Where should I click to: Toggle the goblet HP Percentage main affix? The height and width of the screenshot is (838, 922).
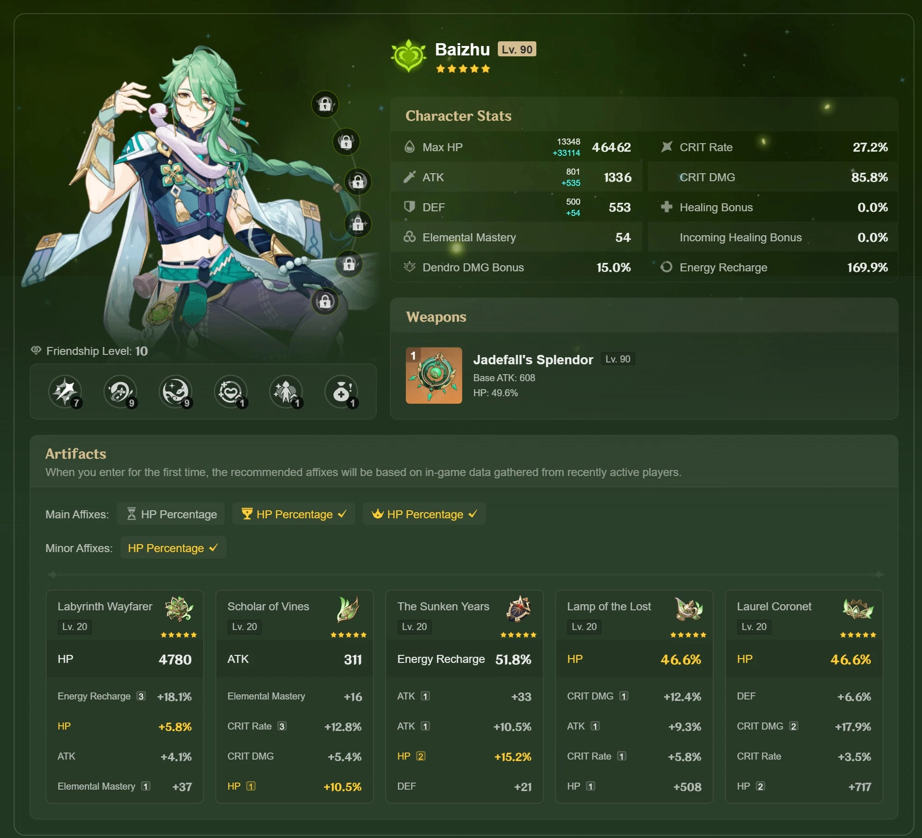(x=294, y=514)
